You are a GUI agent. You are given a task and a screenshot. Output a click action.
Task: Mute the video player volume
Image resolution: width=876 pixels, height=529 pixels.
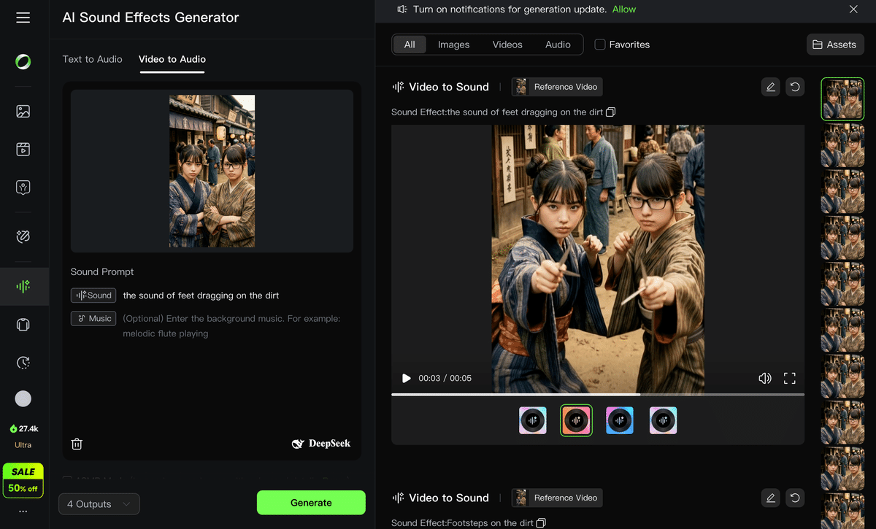pyautogui.click(x=764, y=378)
